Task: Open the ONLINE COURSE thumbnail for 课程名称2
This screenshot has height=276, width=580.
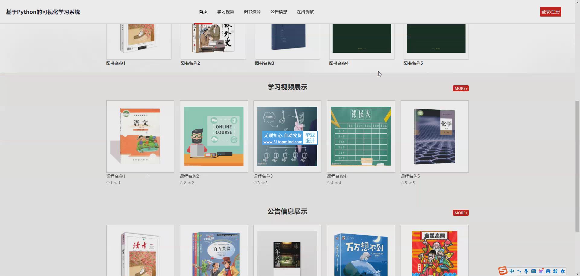Action: point(214,136)
